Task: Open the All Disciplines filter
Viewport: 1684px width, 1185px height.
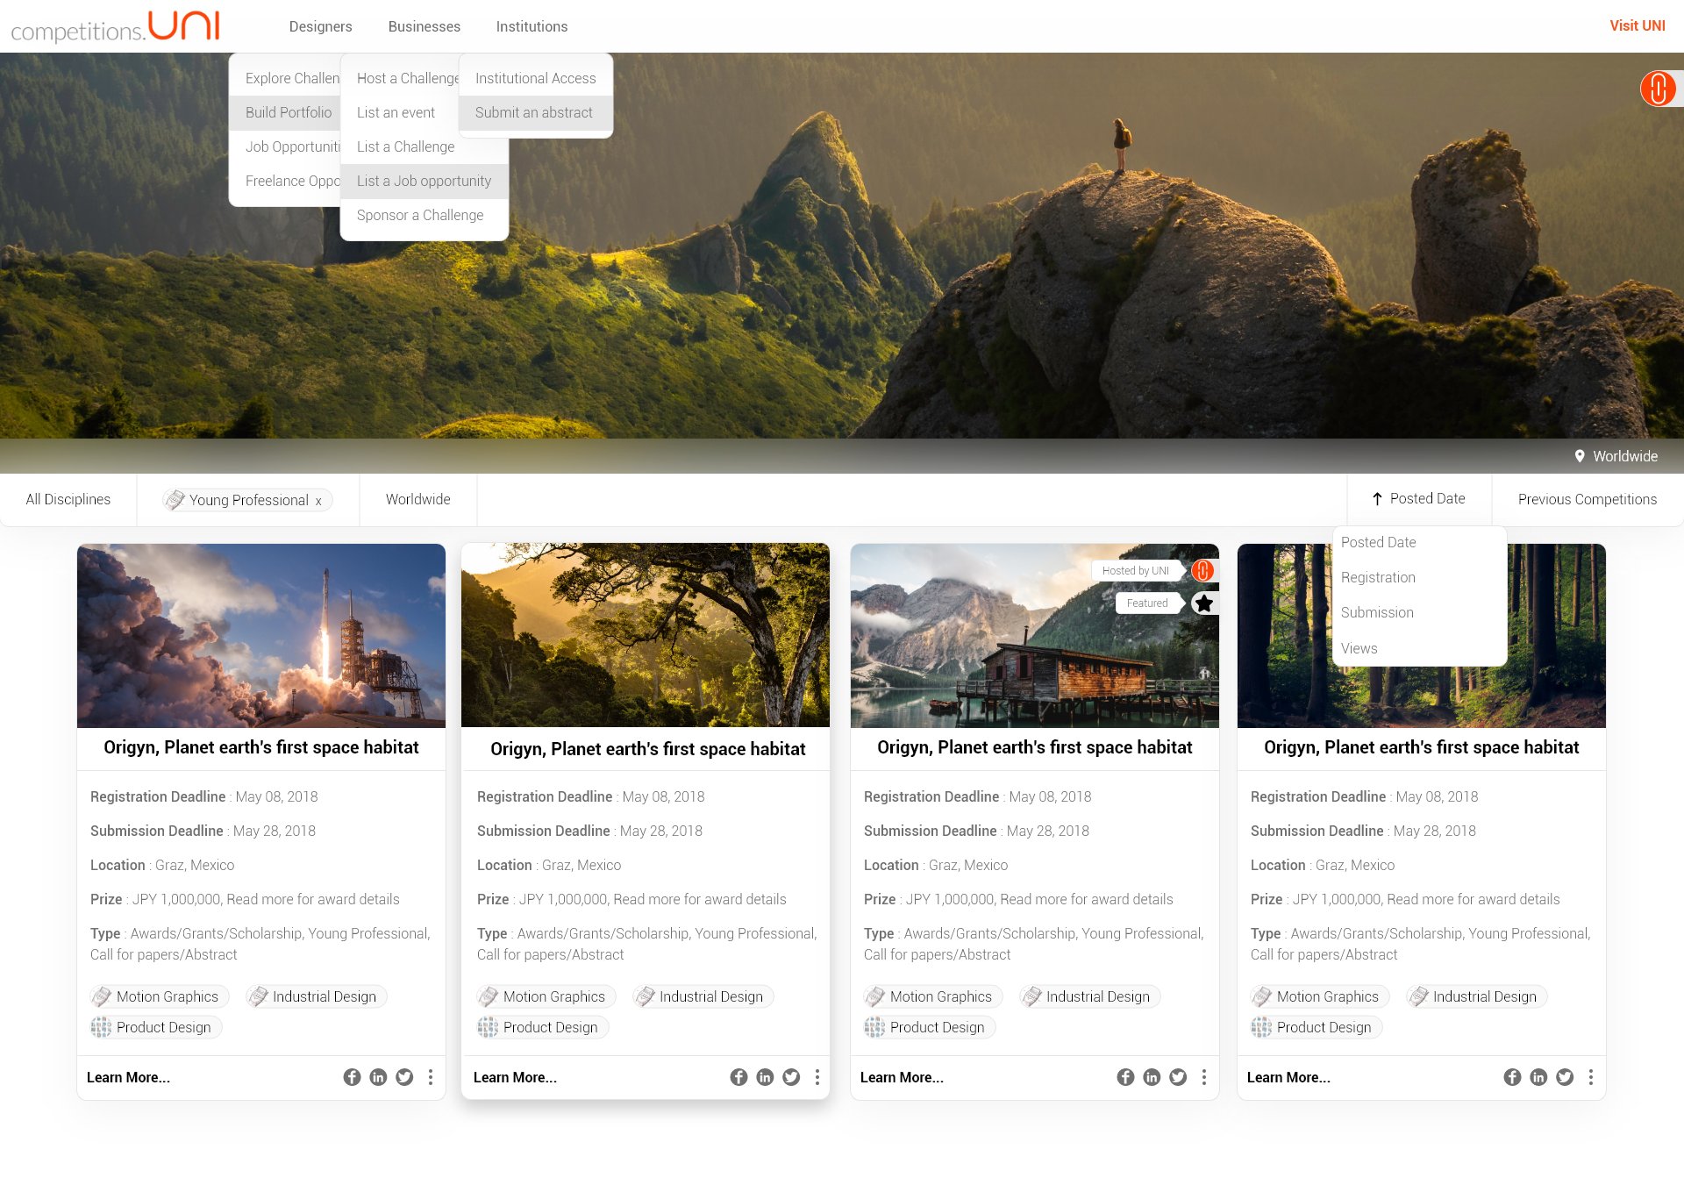Action: (68, 499)
